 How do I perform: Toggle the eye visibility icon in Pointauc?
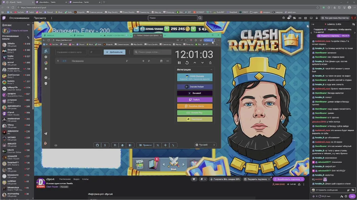56,145
